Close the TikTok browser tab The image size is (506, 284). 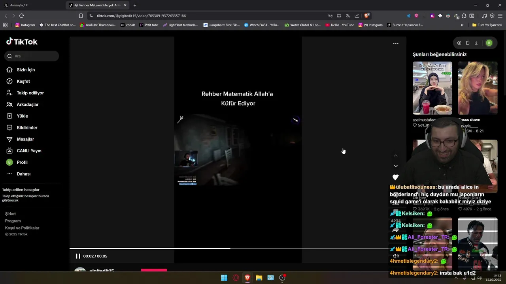[x=125, y=5]
